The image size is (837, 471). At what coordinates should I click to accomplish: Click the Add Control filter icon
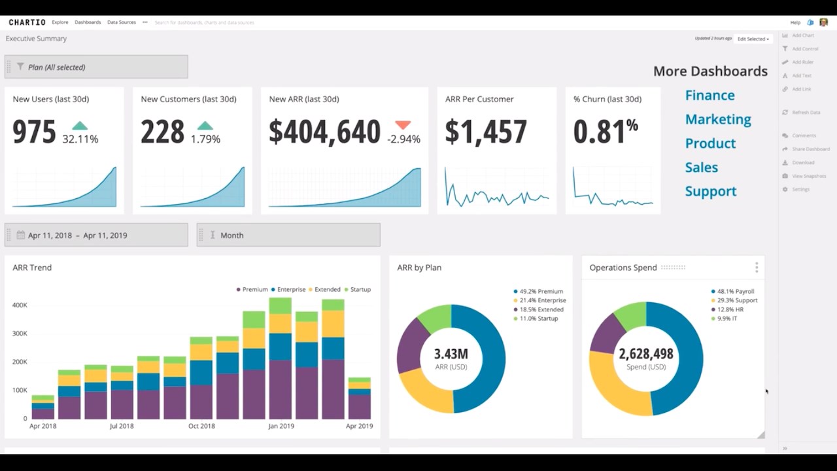785,48
